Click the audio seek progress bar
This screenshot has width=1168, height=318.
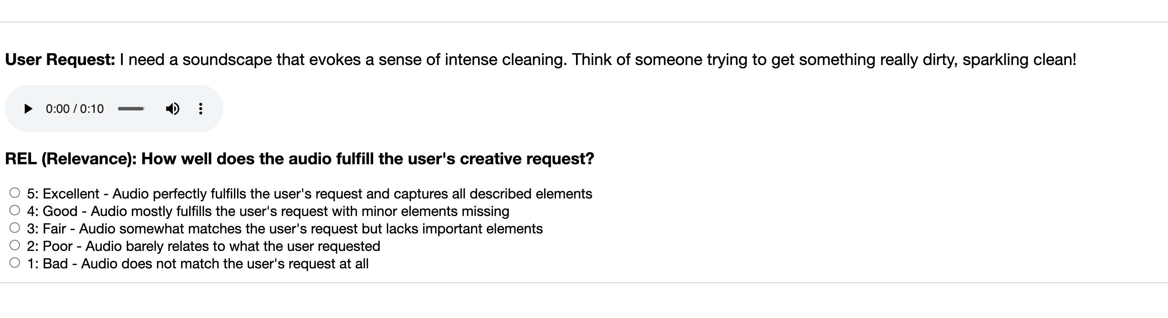pos(131,109)
